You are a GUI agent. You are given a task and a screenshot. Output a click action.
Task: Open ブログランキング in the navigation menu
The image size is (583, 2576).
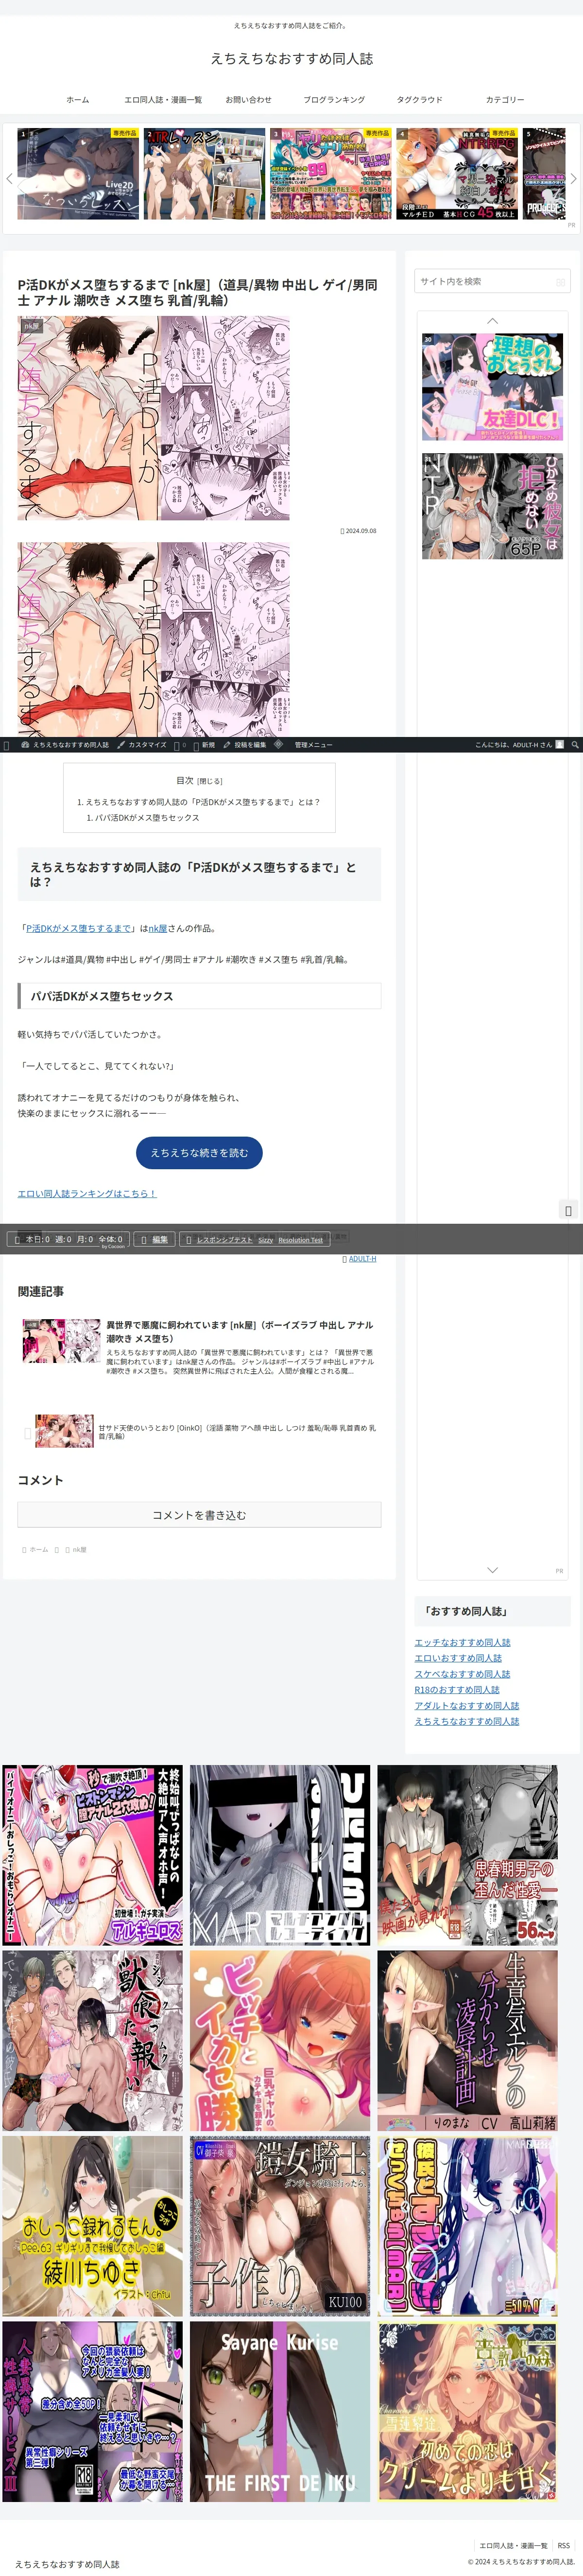(x=334, y=100)
